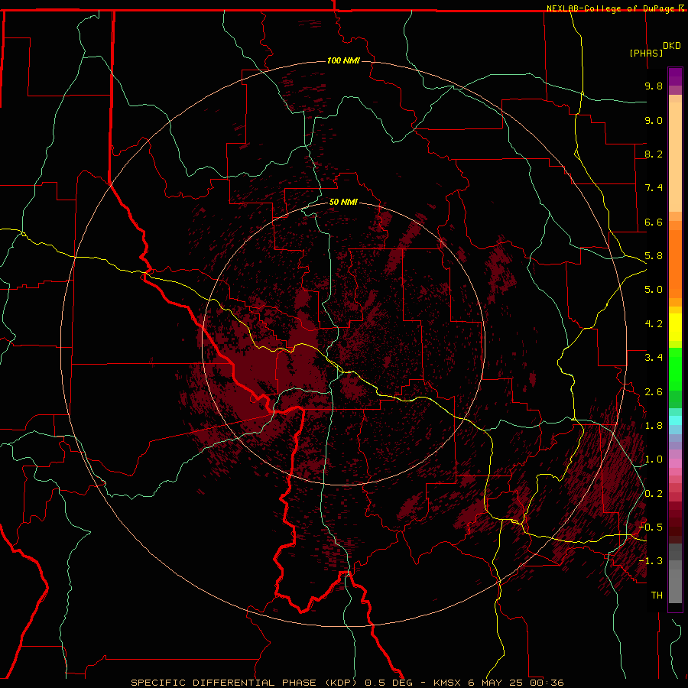Click the 2.6 value on the color scale
This screenshot has width=688, height=688.
[654, 392]
